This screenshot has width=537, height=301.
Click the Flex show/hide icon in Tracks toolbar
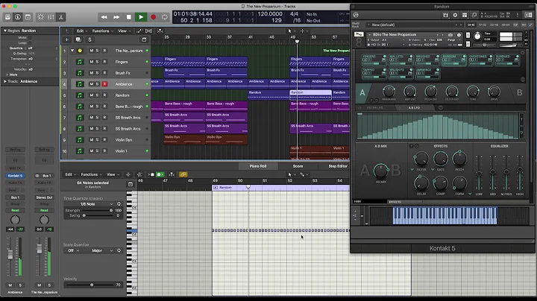pos(148,31)
